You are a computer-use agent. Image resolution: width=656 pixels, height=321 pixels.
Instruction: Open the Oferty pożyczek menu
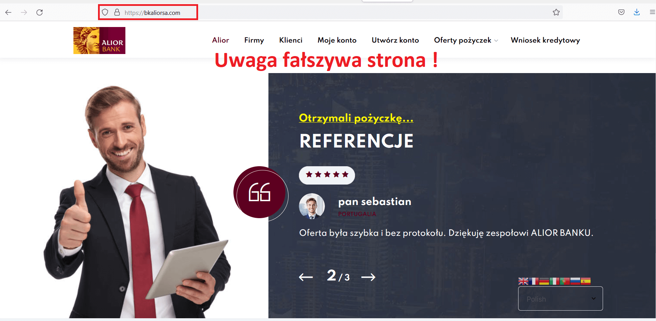[x=463, y=40]
